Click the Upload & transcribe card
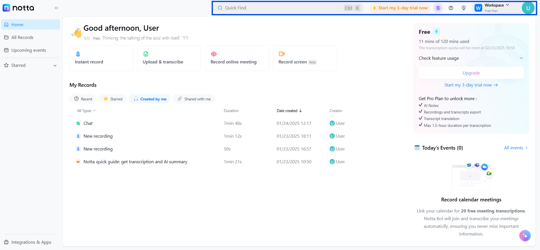 point(169,58)
